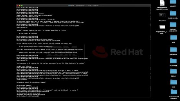Click the 'crc console --credentials' command line

(35, 20)
